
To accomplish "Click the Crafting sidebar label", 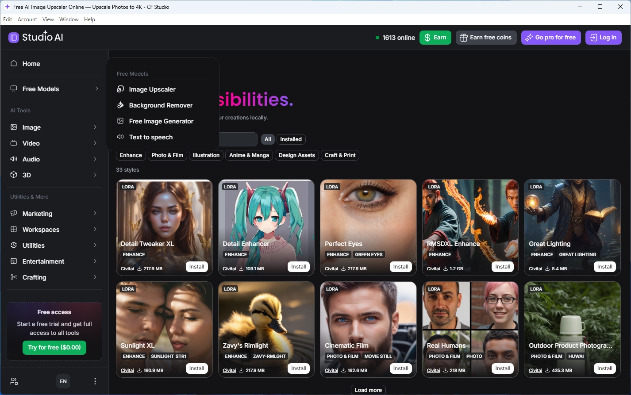I will (35, 277).
